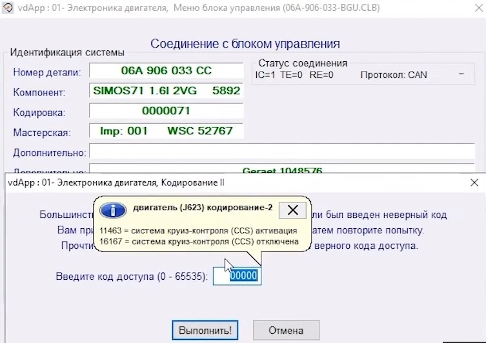Click the access code input field

tap(237, 275)
